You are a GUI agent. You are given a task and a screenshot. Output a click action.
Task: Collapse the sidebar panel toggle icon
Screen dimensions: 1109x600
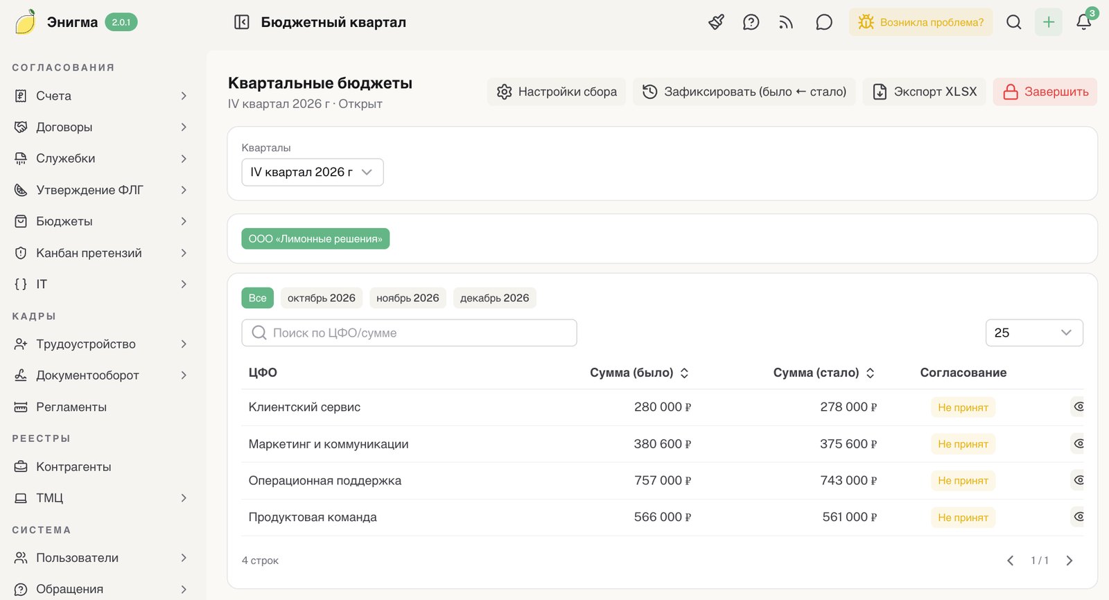[242, 22]
